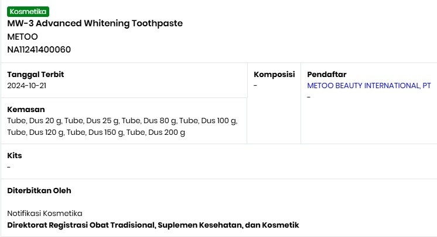Image resolution: width=437 pixels, height=237 pixels.
Task: Click the green Kosmetika category badge
Action: pos(28,11)
